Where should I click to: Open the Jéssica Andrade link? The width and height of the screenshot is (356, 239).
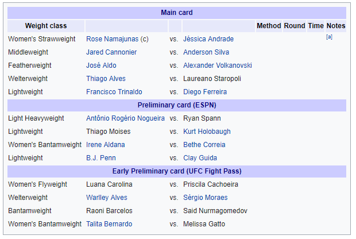tap(208, 39)
